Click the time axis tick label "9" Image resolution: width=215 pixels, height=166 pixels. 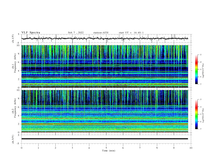pyautogui.click(x=174, y=148)
